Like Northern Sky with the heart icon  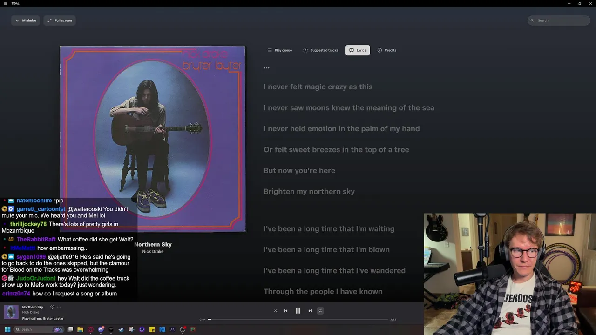pos(52,307)
